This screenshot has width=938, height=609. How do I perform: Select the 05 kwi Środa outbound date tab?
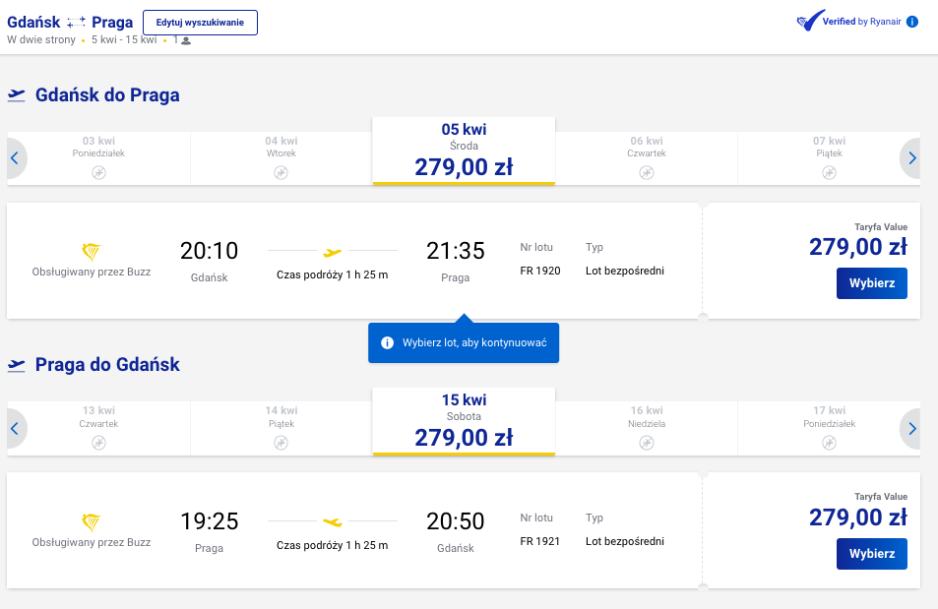[x=464, y=151]
